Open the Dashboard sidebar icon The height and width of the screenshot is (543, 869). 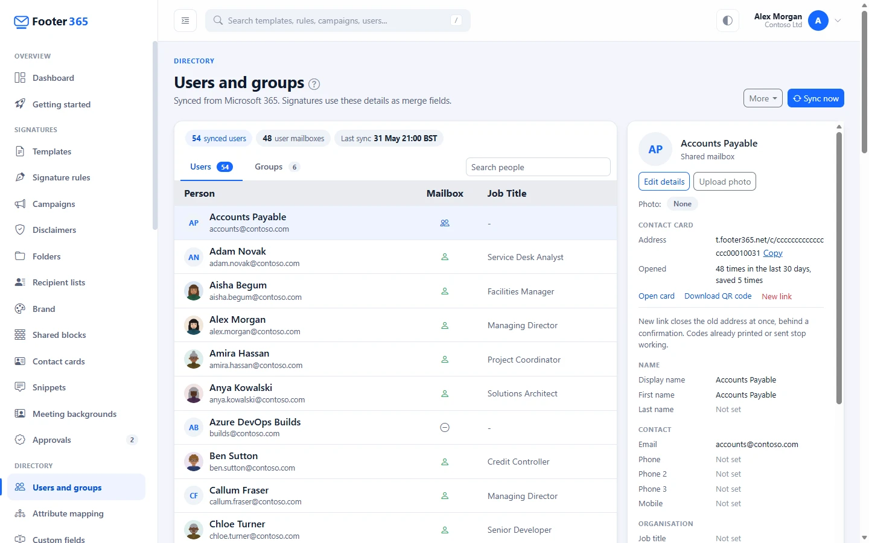20,78
